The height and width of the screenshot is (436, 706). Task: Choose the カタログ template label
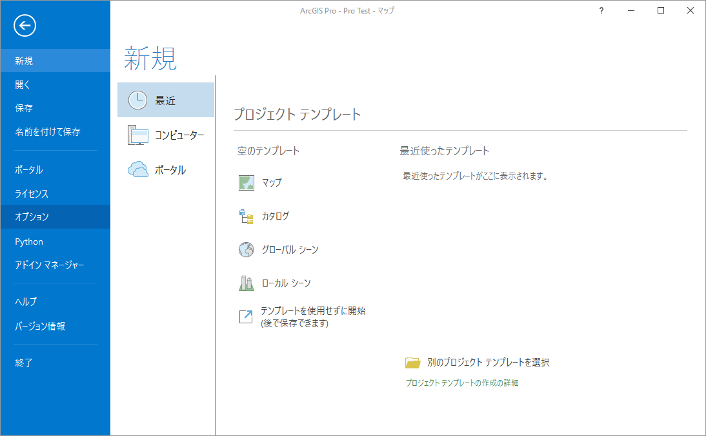tap(276, 216)
